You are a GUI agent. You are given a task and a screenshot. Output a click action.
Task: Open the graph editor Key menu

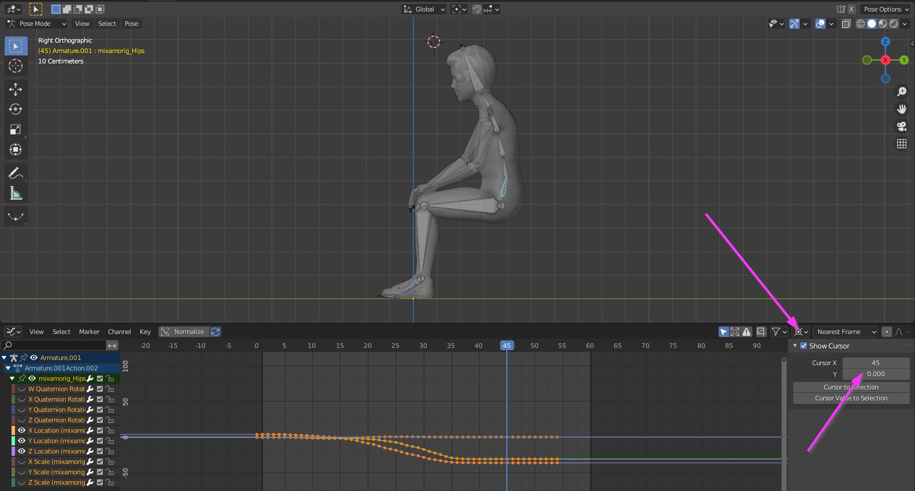tap(145, 332)
